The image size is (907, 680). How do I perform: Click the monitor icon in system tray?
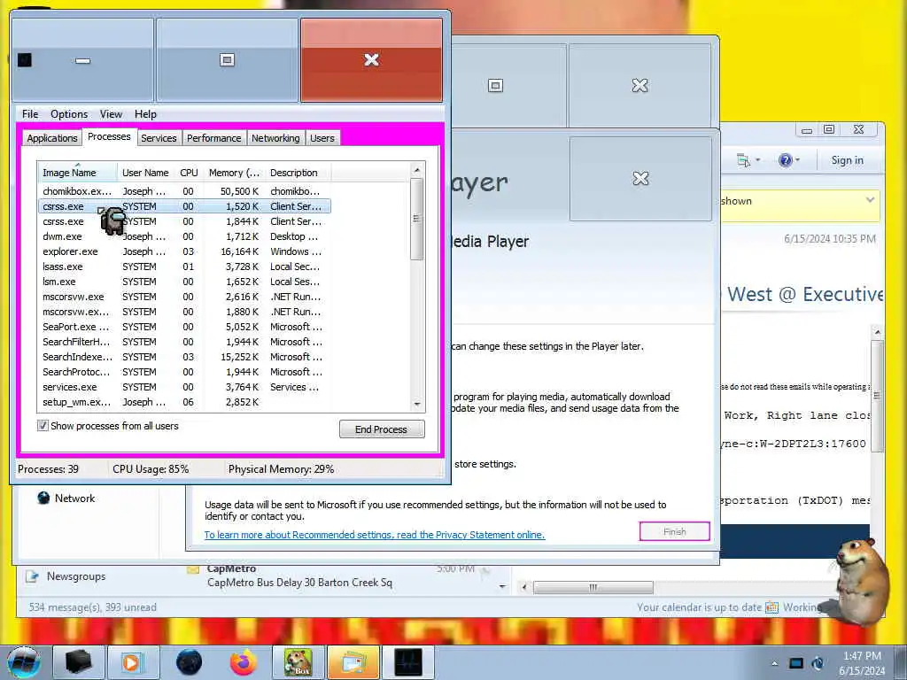[x=796, y=663]
